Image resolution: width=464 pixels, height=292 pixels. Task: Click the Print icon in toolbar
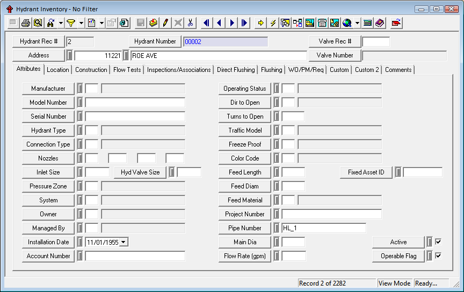click(25, 23)
